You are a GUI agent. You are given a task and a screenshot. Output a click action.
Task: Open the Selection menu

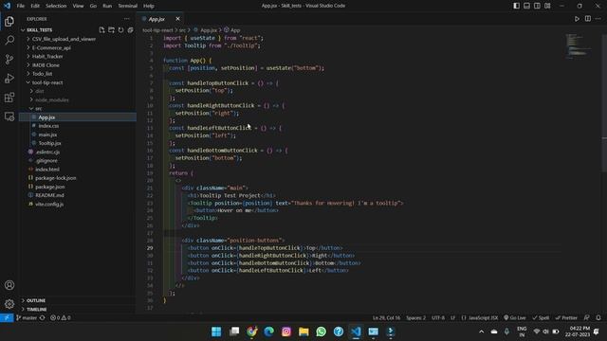click(56, 6)
